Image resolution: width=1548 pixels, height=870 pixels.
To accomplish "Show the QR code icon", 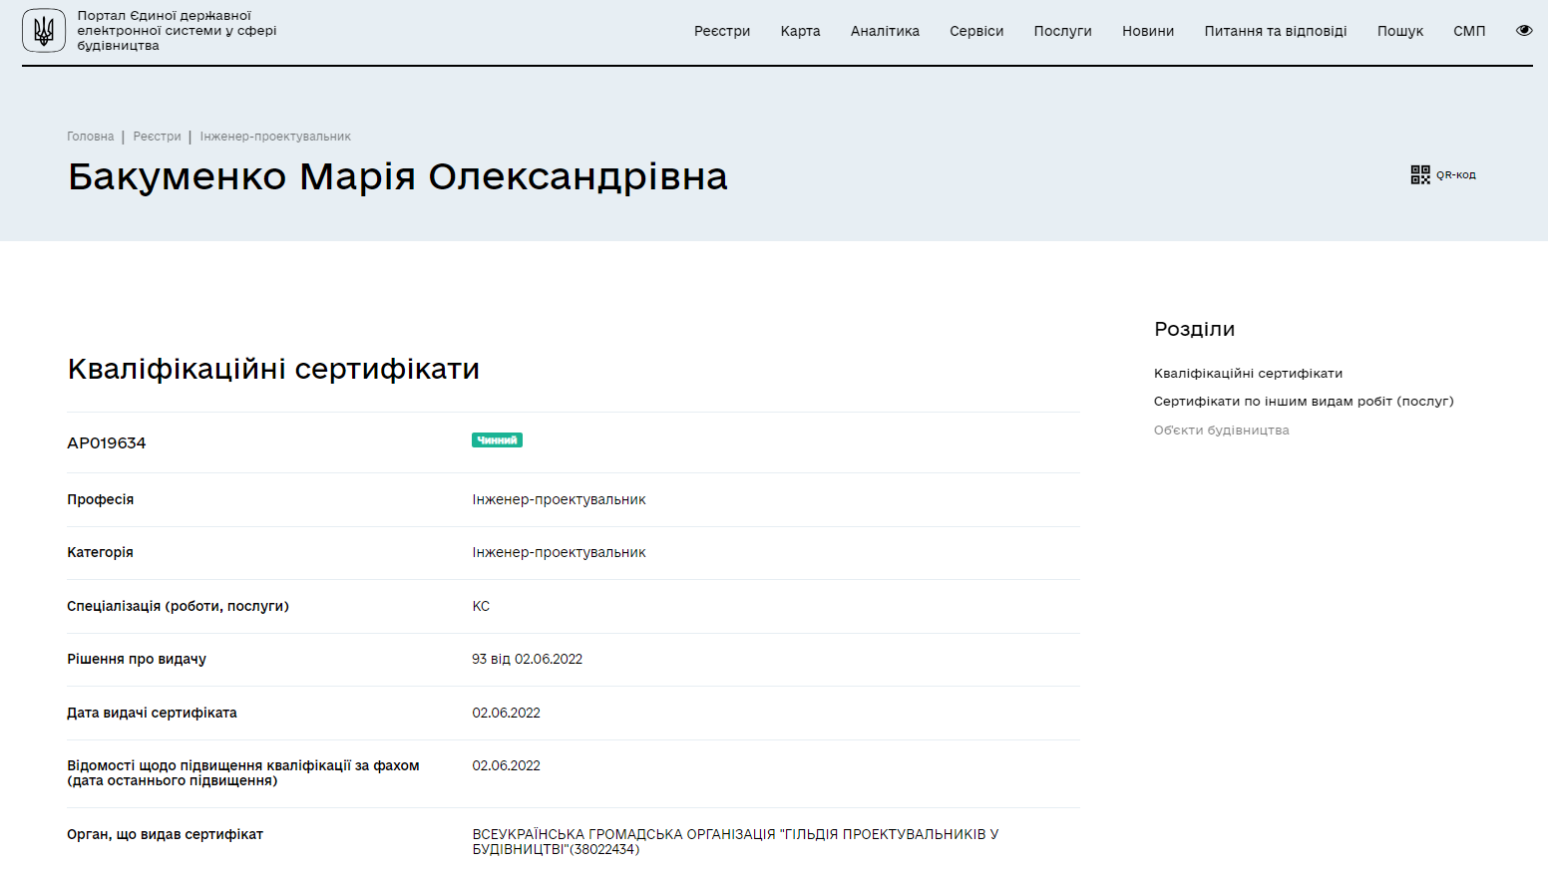I will [1420, 174].
